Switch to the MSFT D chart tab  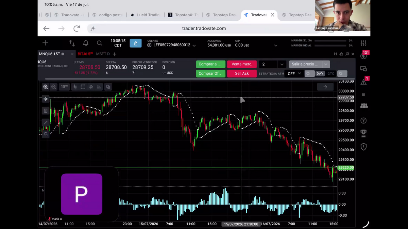tap(103, 54)
